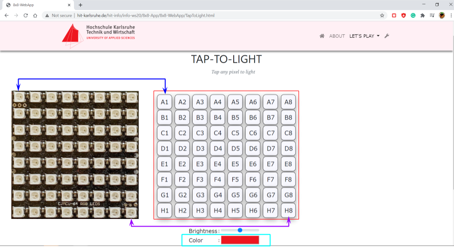Open the wrench settings icon
Image resolution: width=454 pixels, height=249 pixels.
coord(387,36)
